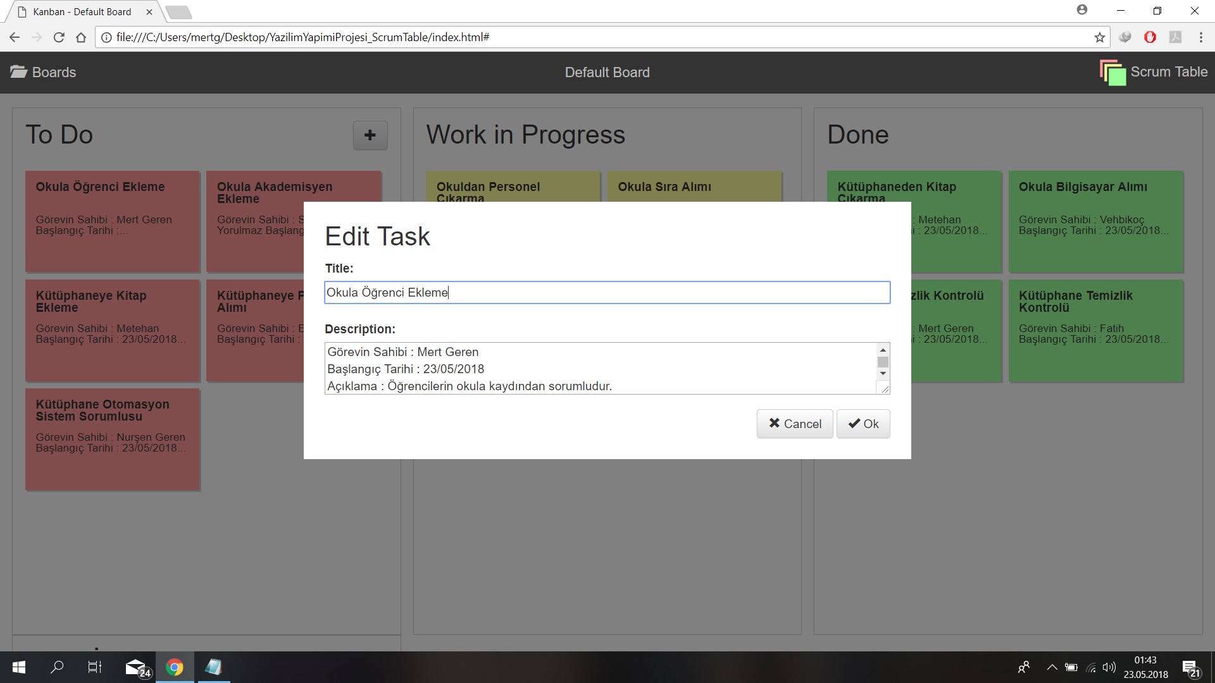Bookmark this page with star icon
The image size is (1215, 683).
click(1100, 37)
